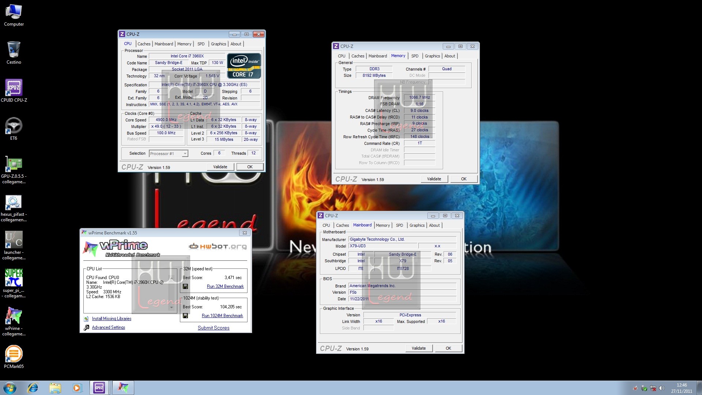
Task: Open the hexus_pifast desktop shortcut
Action: click(x=14, y=208)
